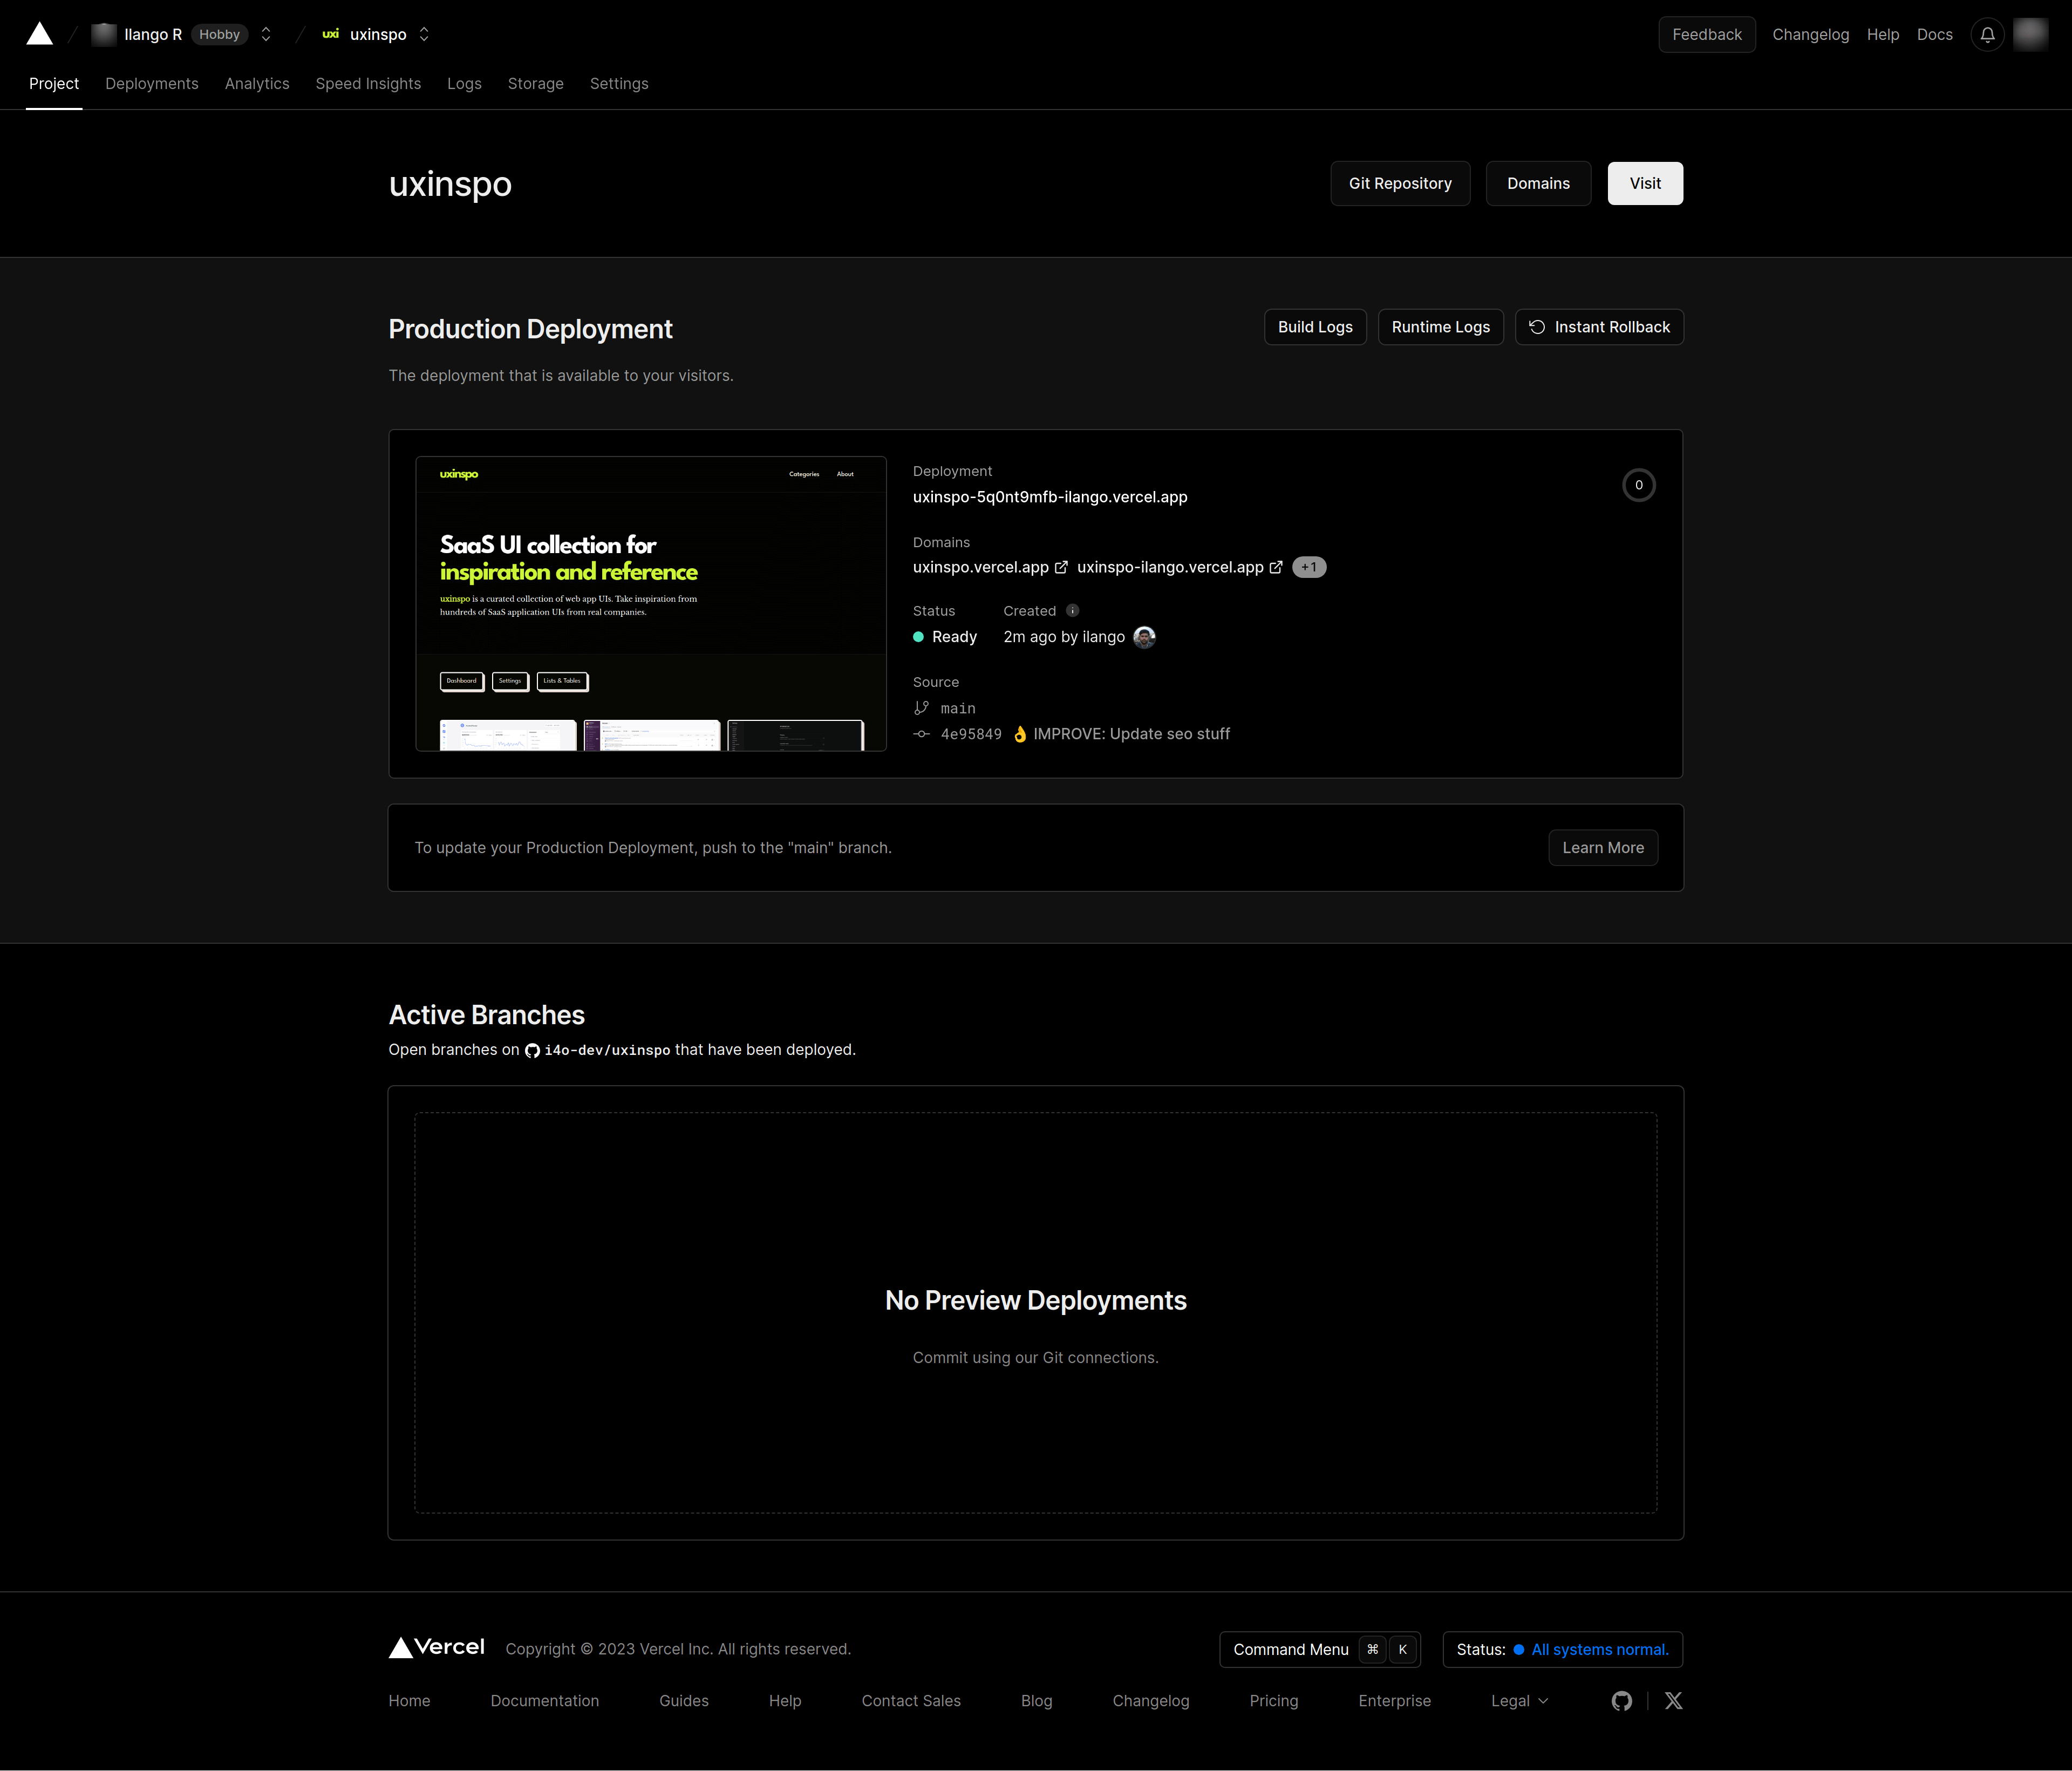
Task: Click the circular 0 counter badge
Action: pos(1638,485)
